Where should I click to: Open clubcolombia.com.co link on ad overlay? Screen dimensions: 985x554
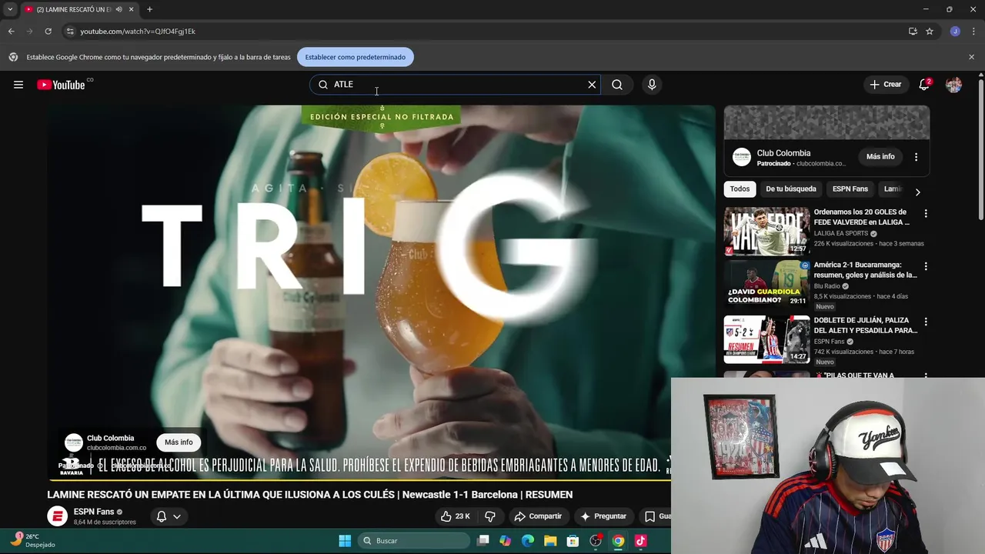(116, 448)
